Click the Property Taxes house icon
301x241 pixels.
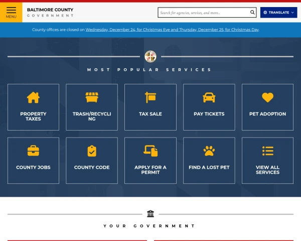[33, 97]
